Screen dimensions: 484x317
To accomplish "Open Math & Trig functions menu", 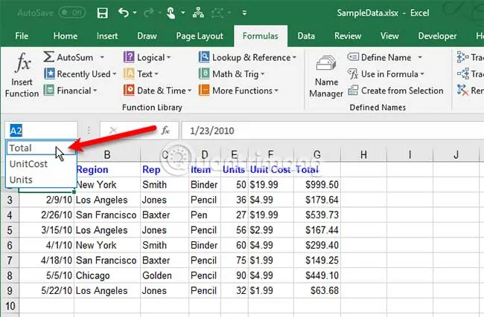I will coord(232,73).
